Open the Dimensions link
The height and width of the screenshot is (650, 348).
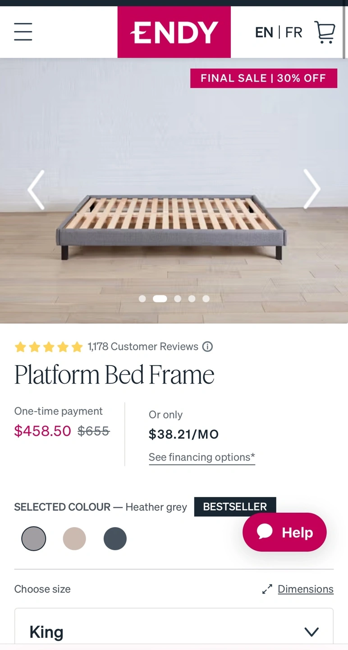pos(305,589)
